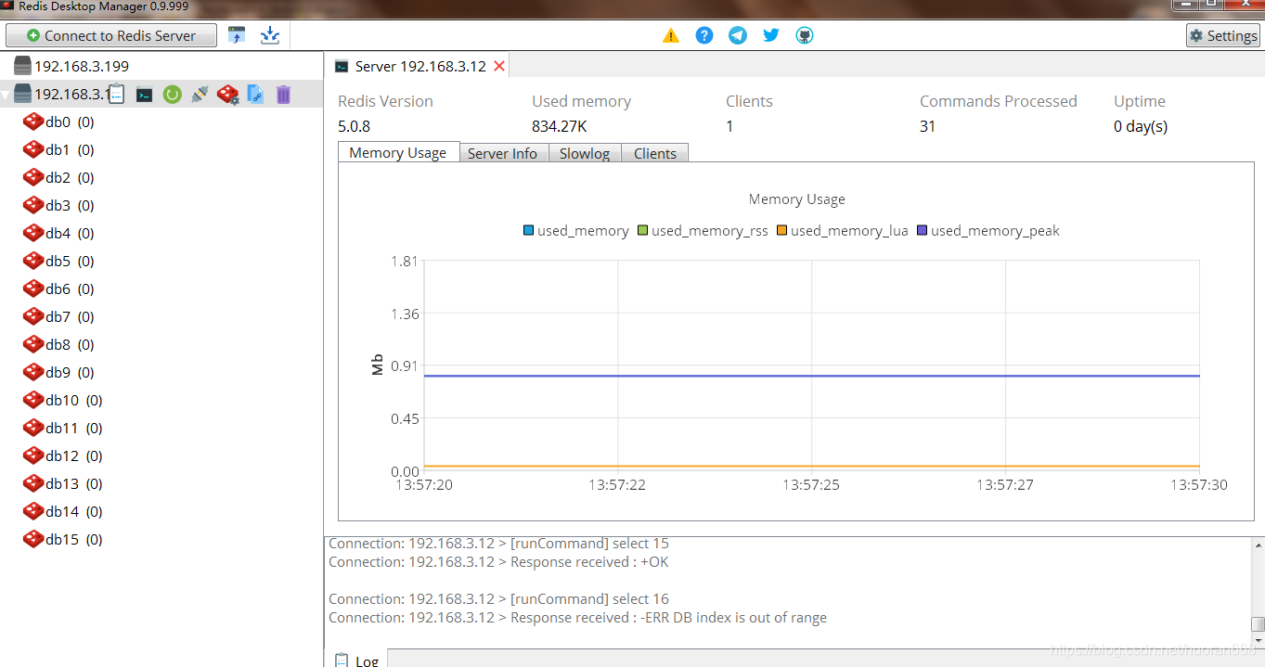Toggle used_memory_rss legend swatch

click(x=643, y=230)
